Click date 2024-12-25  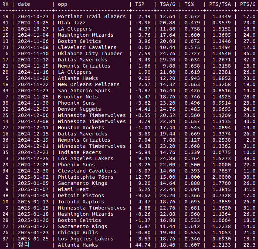pyautogui.click(x=33, y=158)
